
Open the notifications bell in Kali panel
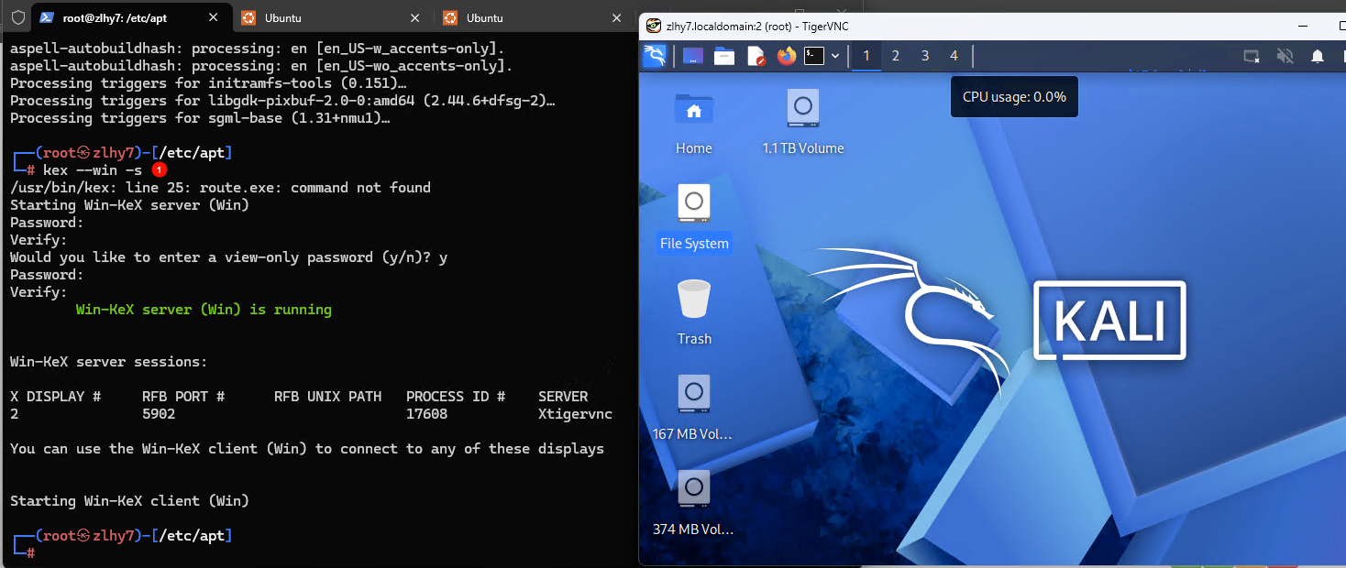click(x=1318, y=56)
